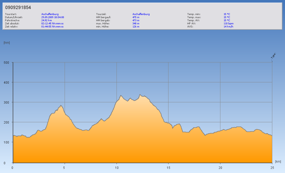Select the HM bergauf value 475 m
Viewport: 285px width, 173px height.
click(136, 17)
